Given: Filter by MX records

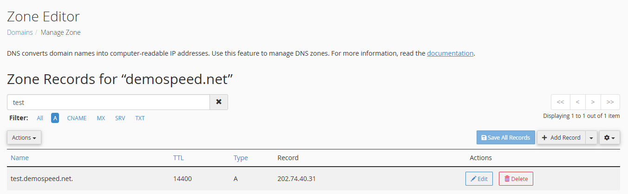Looking at the screenshot, I should (101, 118).
